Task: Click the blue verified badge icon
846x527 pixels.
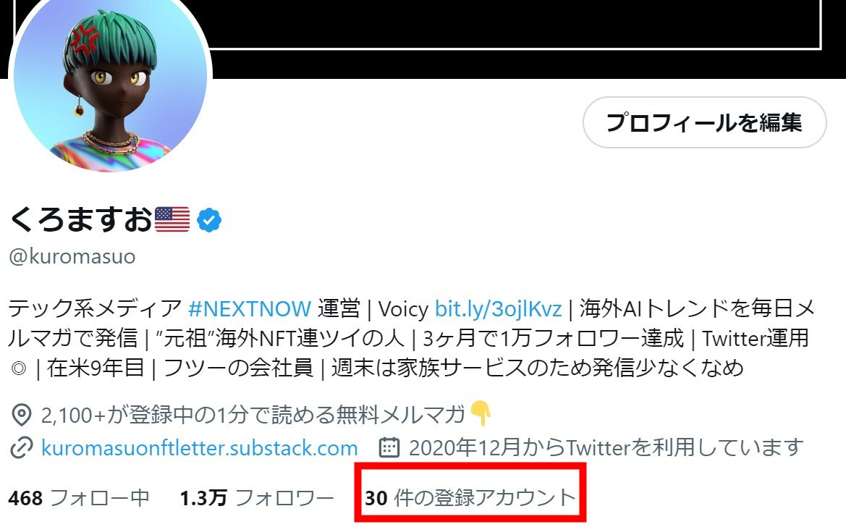Action: click(x=209, y=220)
